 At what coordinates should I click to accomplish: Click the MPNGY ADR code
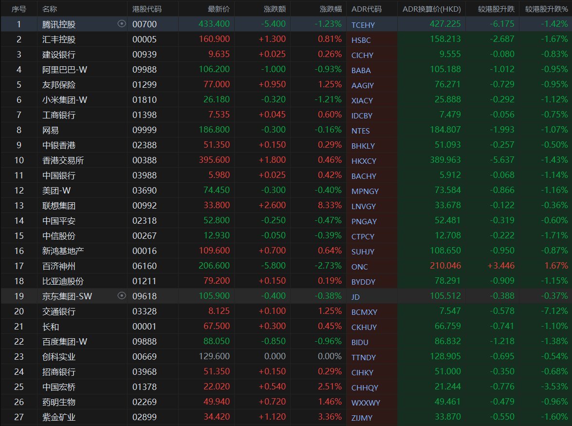(x=365, y=192)
